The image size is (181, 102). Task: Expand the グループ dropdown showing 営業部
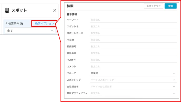(x=133, y=73)
